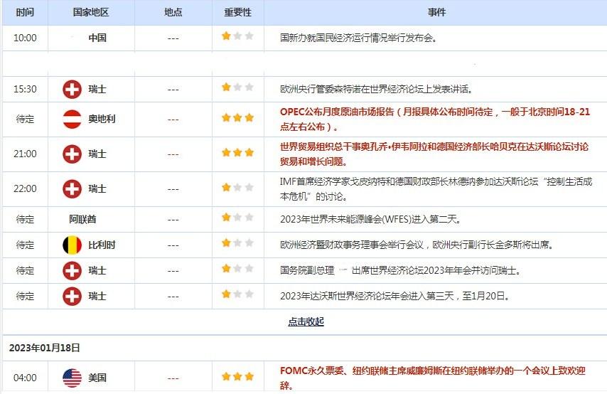Open the IMF 戈皮纳特 event text
Image resolution: width=607 pixels, height=394 pixels.
[x=434, y=189]
